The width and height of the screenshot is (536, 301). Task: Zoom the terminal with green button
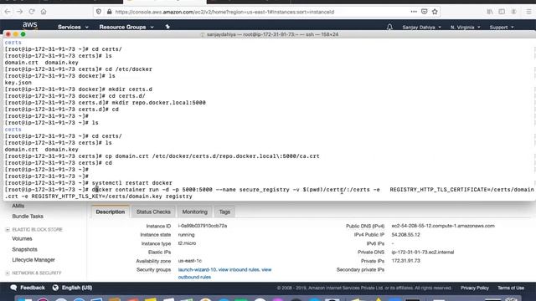pyautogui.click(x=23, y=34)
